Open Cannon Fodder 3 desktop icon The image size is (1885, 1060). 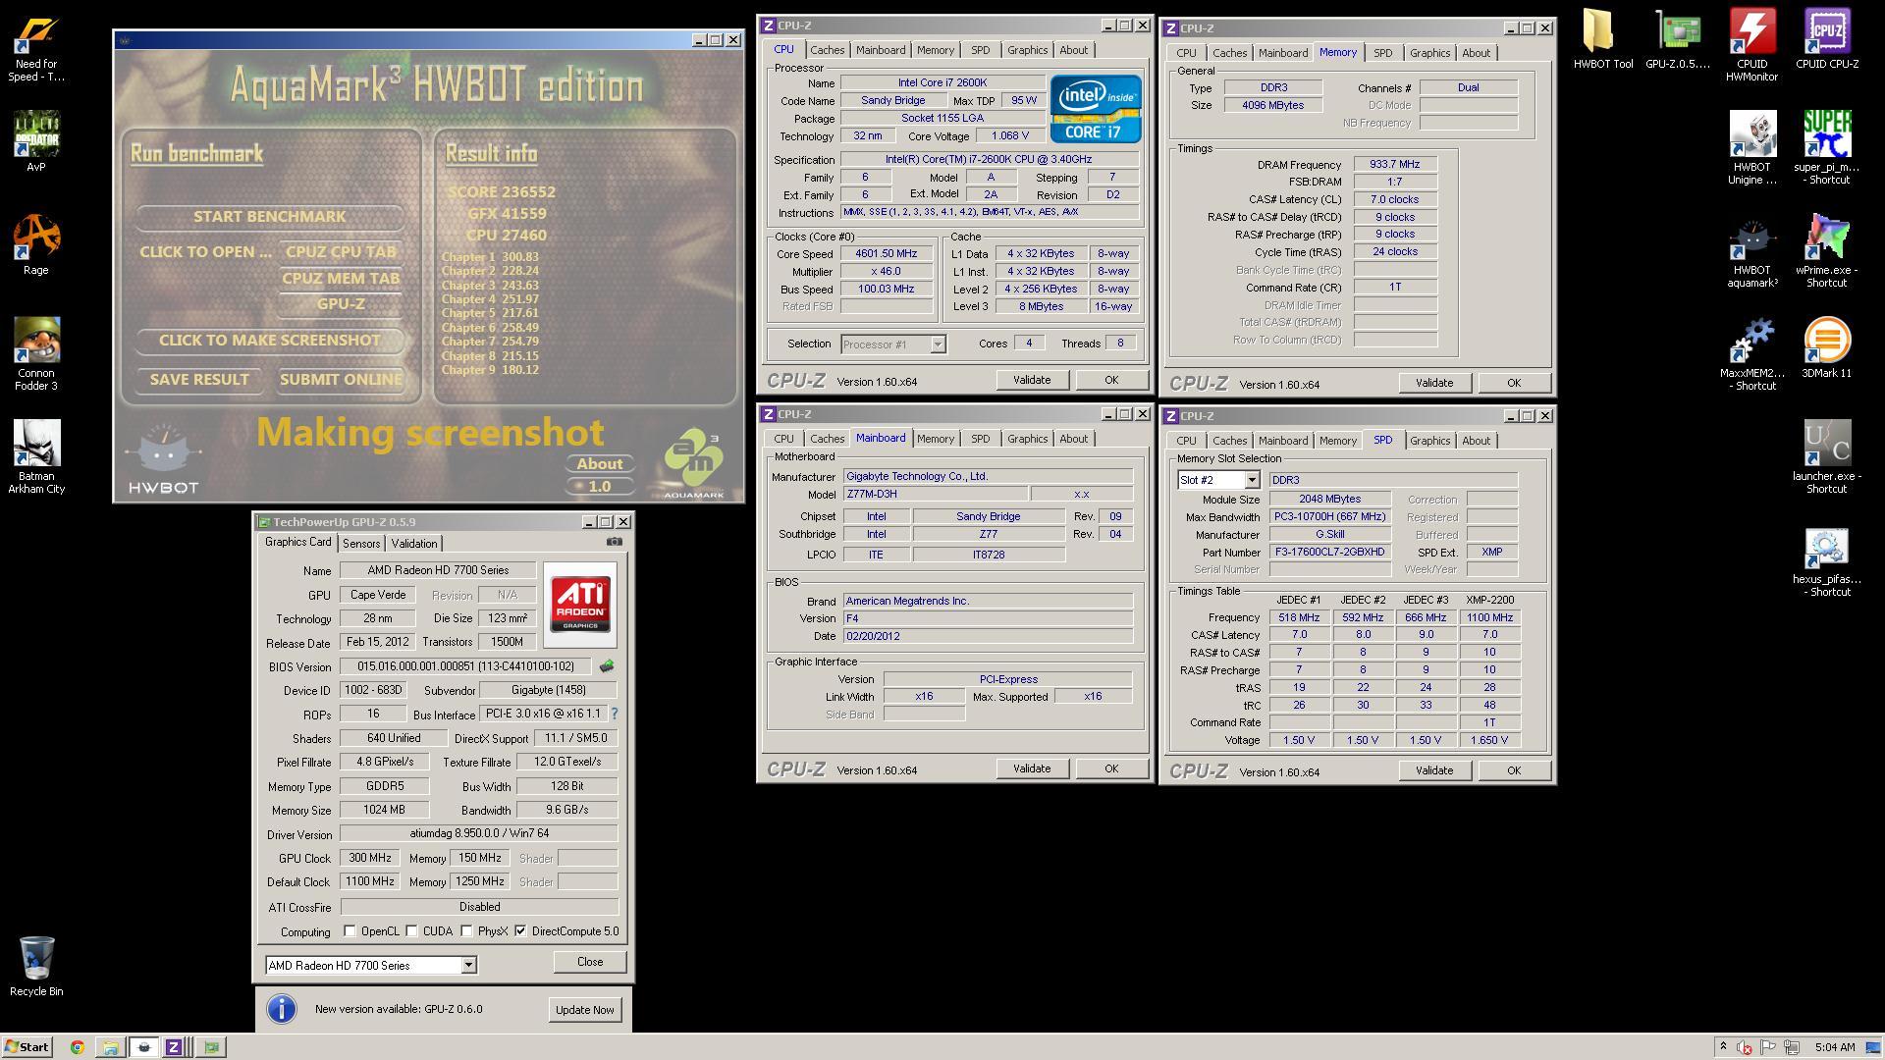pyautogui.click(x=36, y=353)
